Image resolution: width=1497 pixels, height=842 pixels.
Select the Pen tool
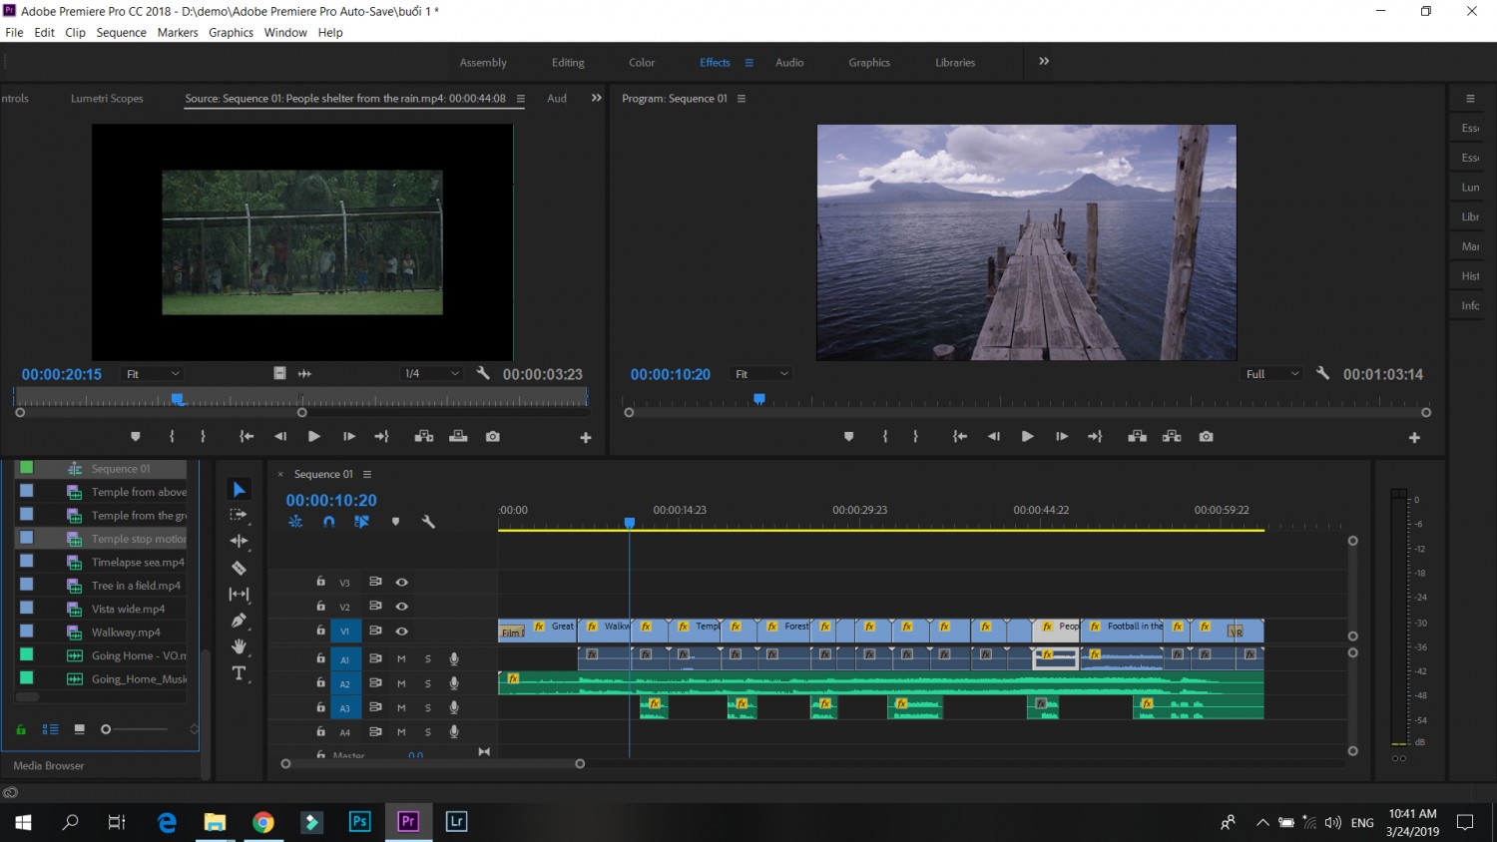239,621
